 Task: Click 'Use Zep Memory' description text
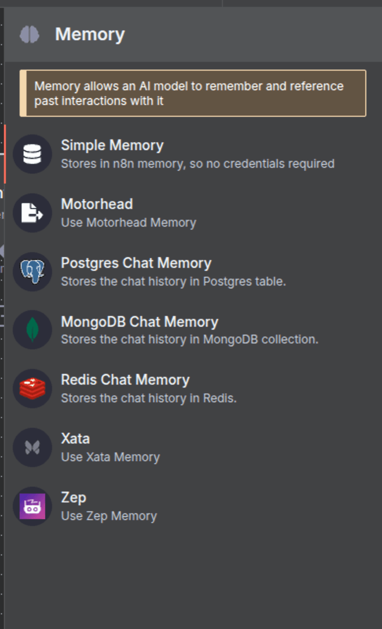(109, 516)
